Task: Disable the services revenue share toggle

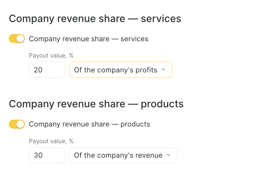Action: click(x=17, y=39)
